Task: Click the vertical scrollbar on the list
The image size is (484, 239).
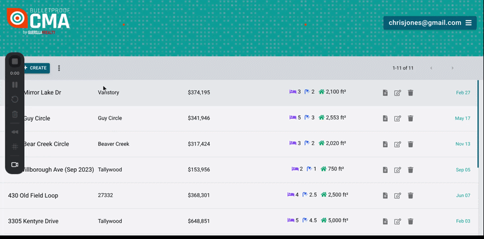Action: pos(478,123)
